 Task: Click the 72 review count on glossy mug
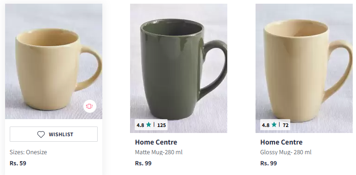tap(286, 125)
